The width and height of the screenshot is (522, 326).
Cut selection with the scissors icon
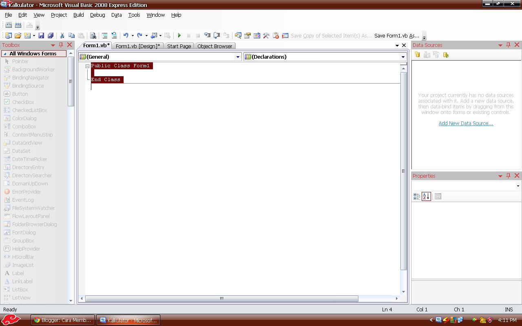click(x=62, y=35)
